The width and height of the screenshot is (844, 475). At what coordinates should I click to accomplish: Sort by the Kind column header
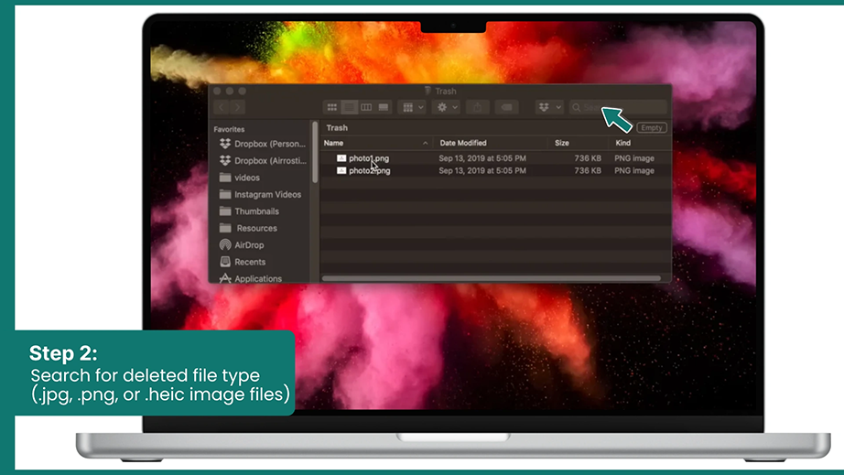(622, 143)
